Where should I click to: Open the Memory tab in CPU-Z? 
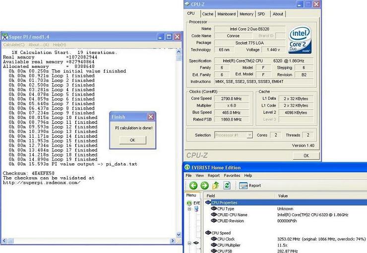click(x=246, y=14)
